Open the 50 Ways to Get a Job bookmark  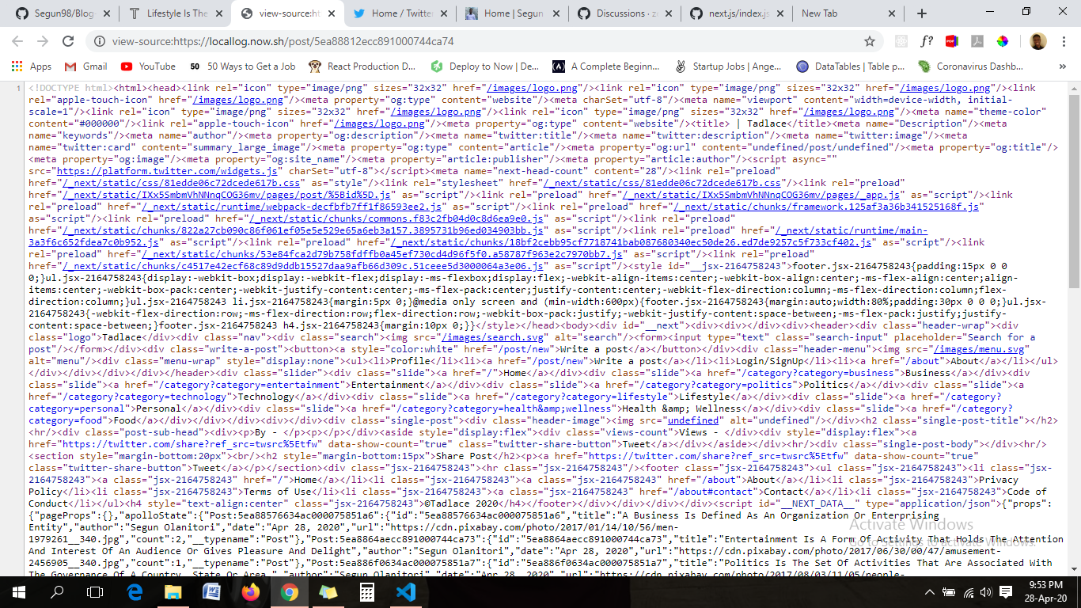[x=242, y=66]
